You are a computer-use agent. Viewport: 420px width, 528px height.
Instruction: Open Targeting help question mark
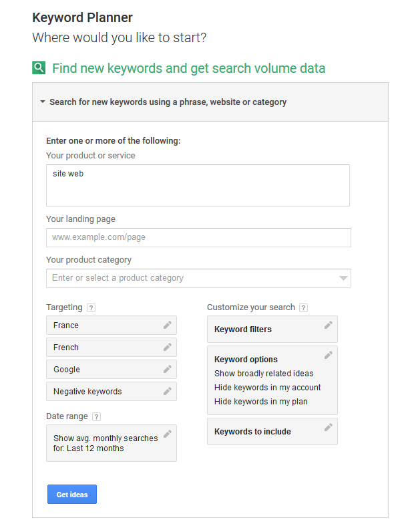click(91, 308)
